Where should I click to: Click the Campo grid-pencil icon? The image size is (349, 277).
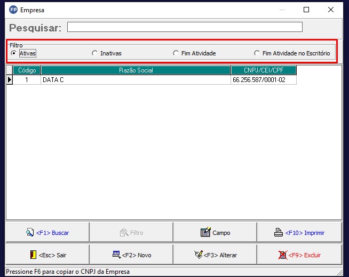205,232
